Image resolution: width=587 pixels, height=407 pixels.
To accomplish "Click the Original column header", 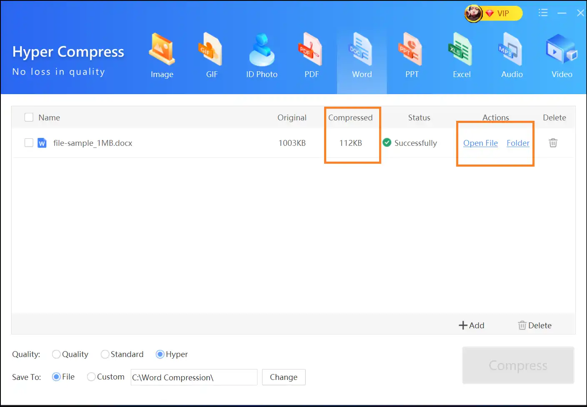I will [292, 117].
